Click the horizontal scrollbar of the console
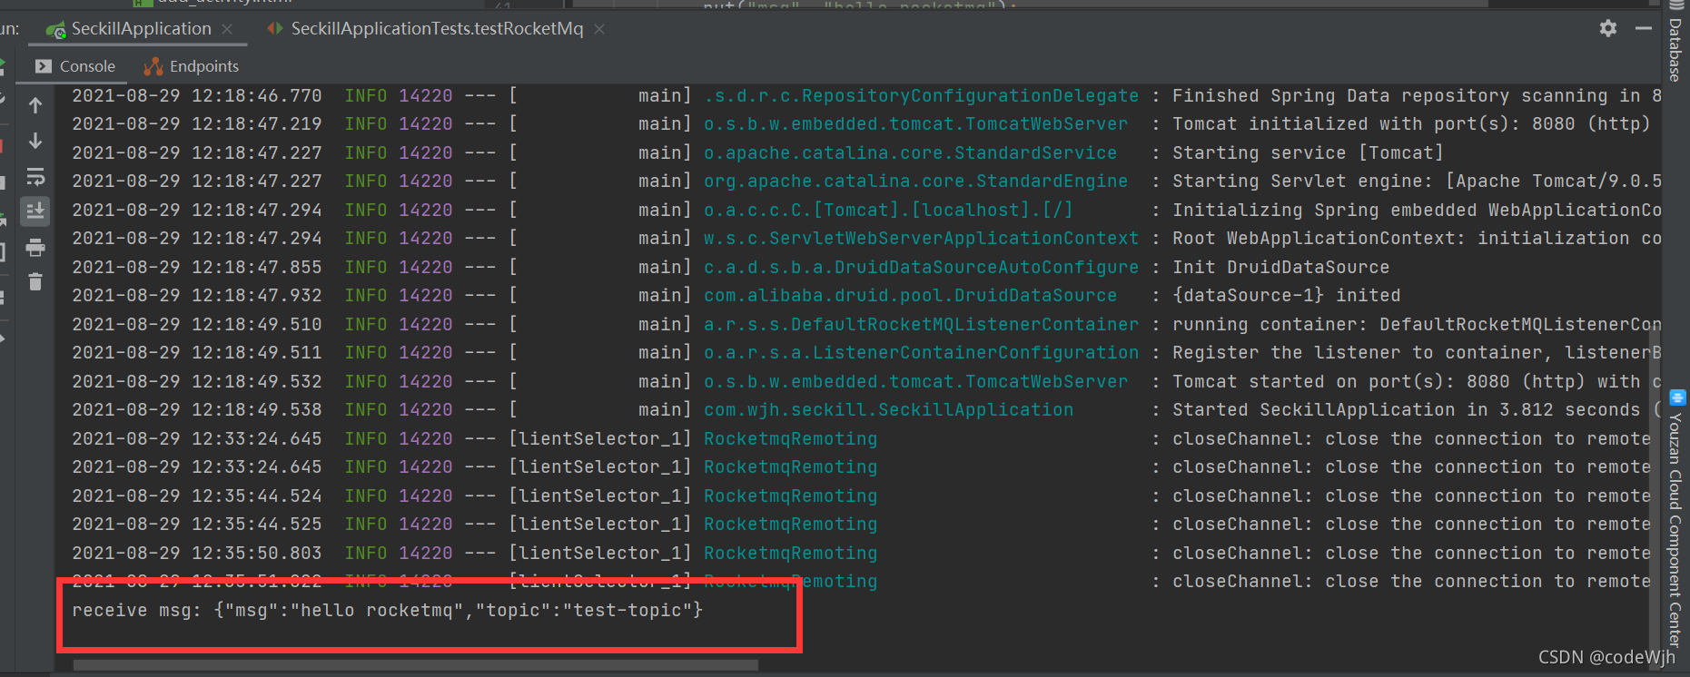Screen dimensions: 1690x677 (416, 665)
